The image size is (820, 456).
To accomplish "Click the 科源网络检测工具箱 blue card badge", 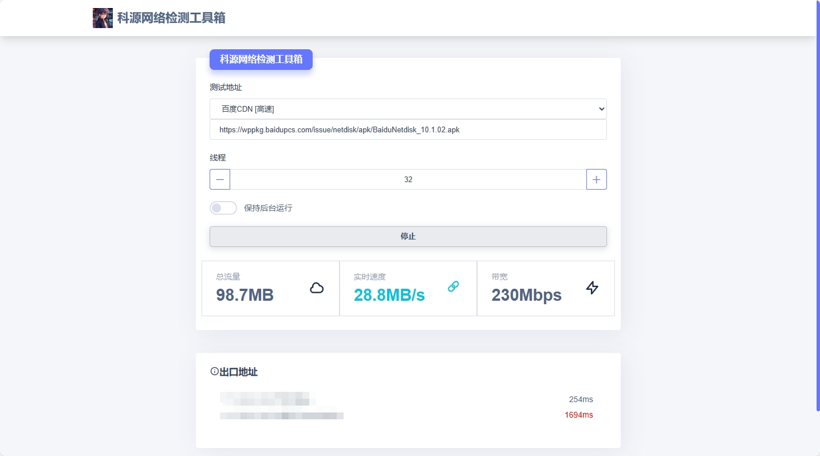I will tap(261, 59).
